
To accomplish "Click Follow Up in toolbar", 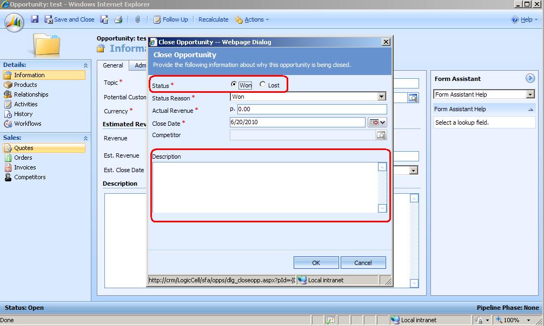I will tap(171, 19).
